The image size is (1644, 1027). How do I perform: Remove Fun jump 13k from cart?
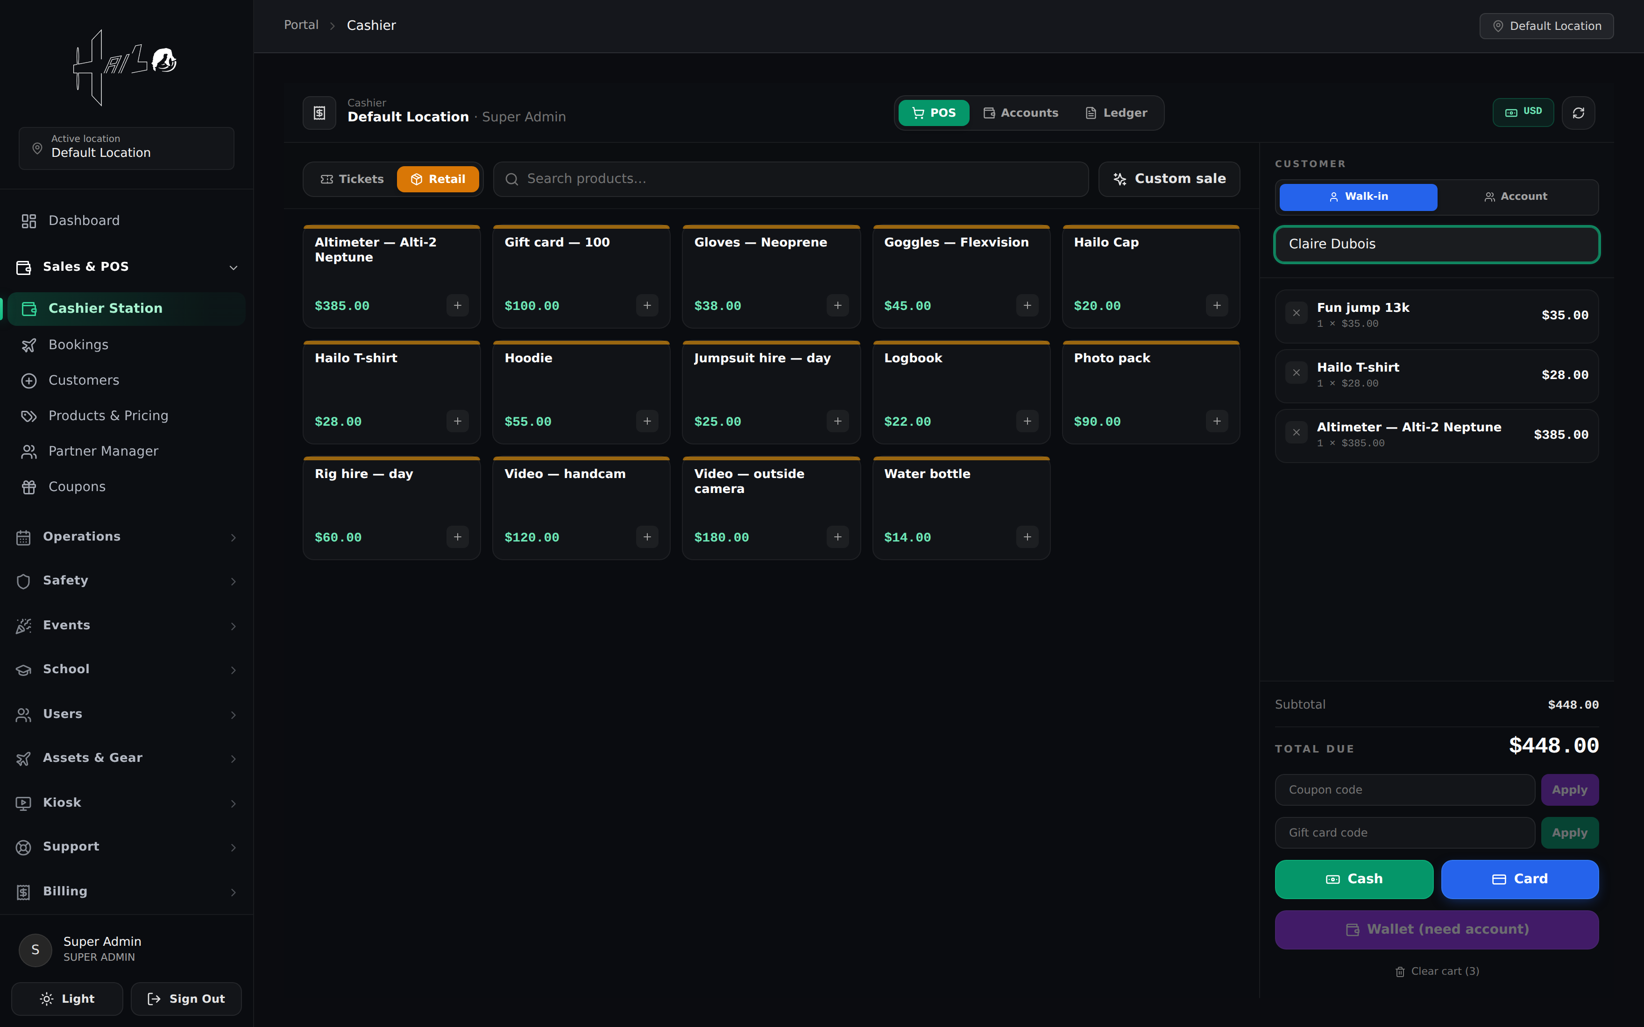[1296, 313]
